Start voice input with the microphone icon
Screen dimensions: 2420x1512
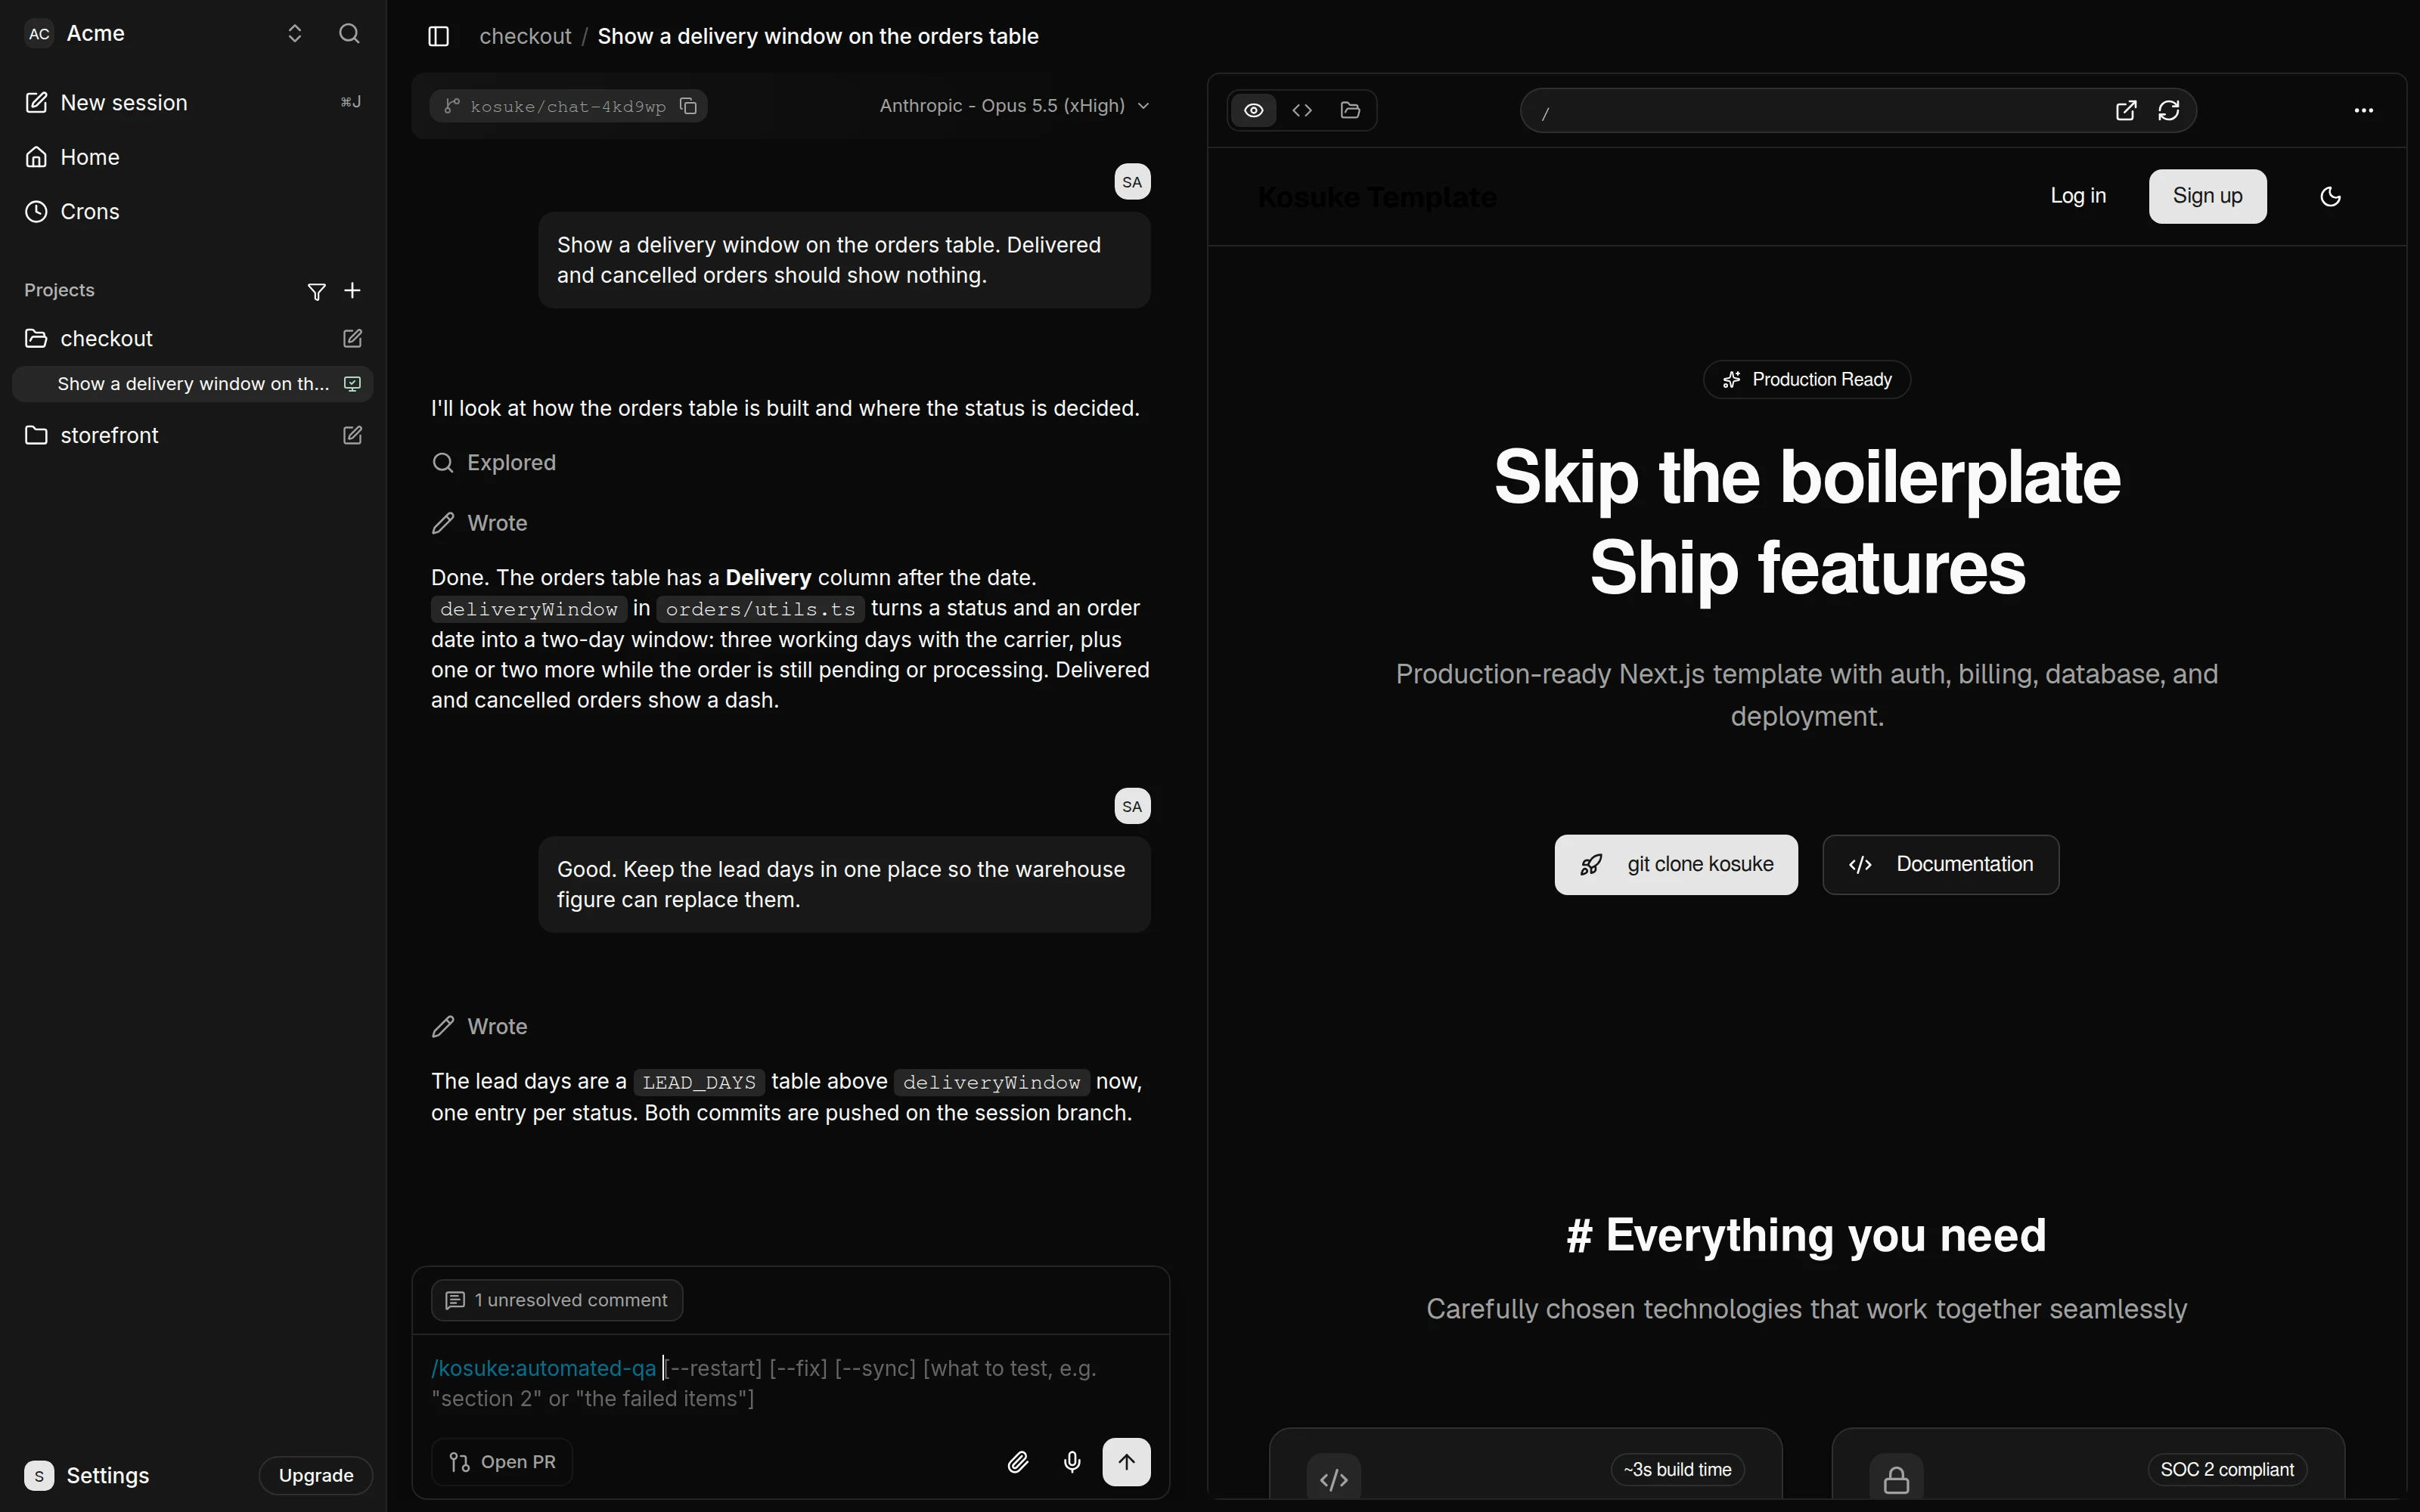click(1072, 1462)
